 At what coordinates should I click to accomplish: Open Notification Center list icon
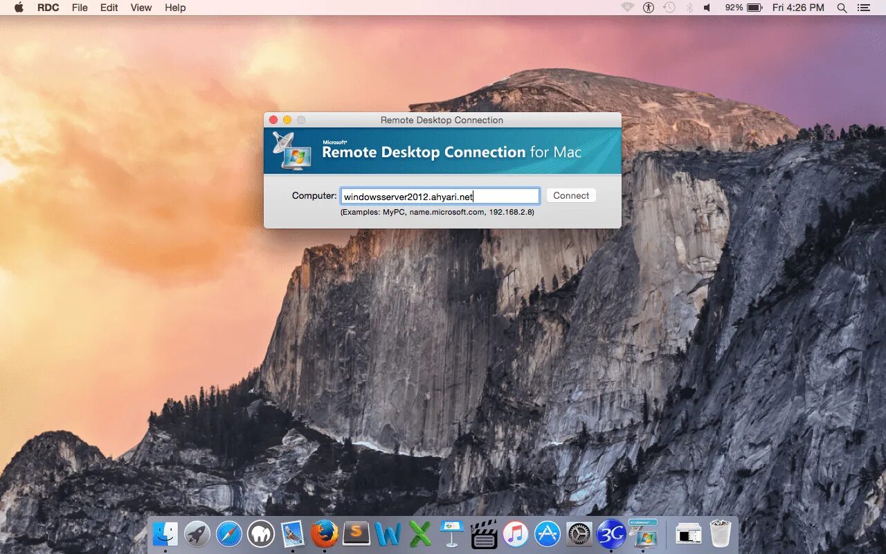(863, 8)
